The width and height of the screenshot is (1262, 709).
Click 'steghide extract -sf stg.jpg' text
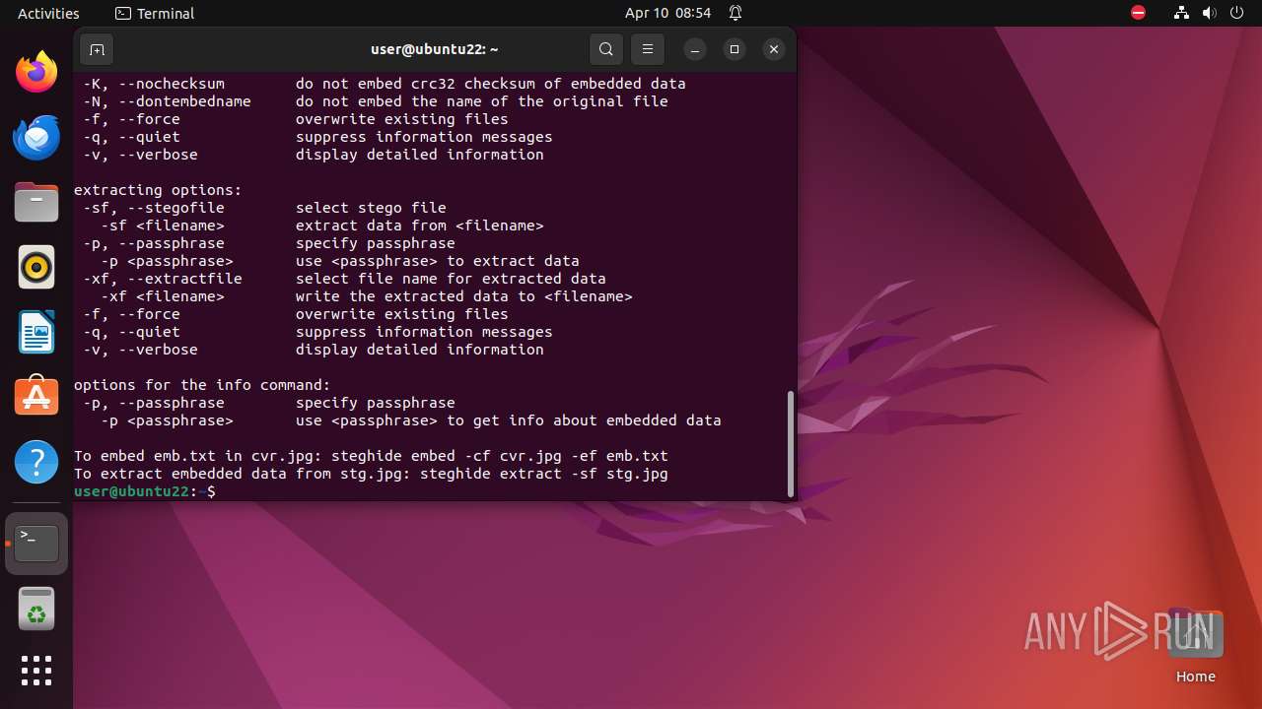544,474
